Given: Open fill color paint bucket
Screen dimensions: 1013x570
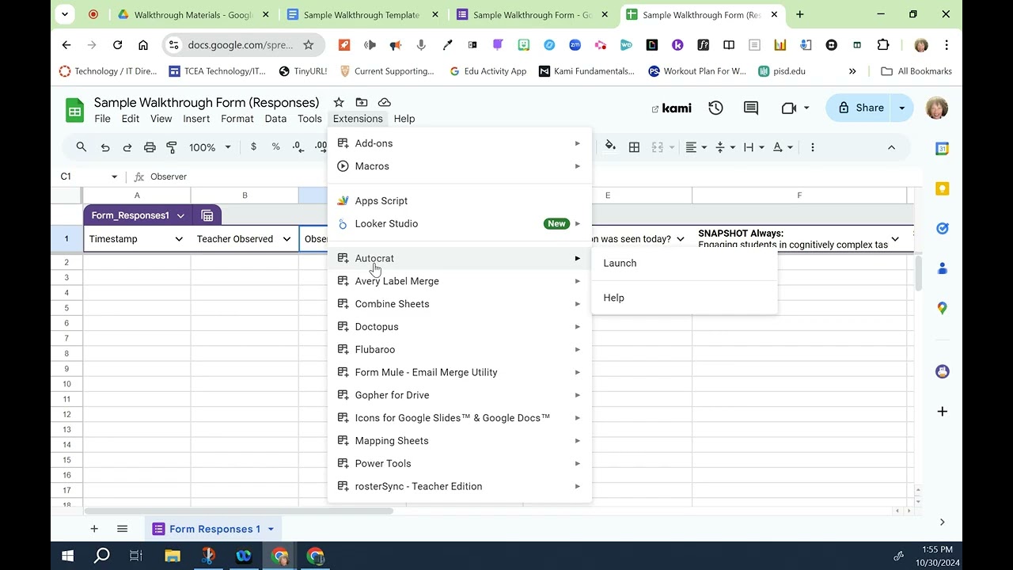Looking at the screenshot, I should coord(610,146).
